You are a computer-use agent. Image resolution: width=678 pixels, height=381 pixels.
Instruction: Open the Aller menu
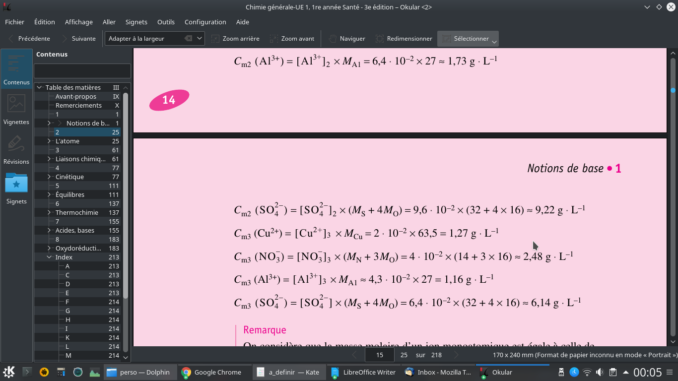(109, 22)
